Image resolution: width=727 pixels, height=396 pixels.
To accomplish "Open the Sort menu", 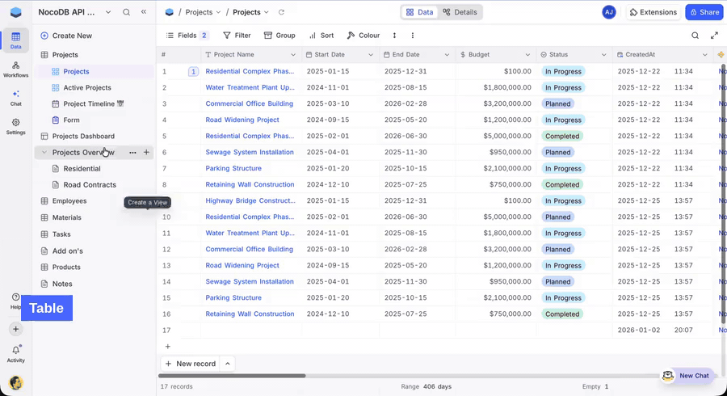I will 321,36.
